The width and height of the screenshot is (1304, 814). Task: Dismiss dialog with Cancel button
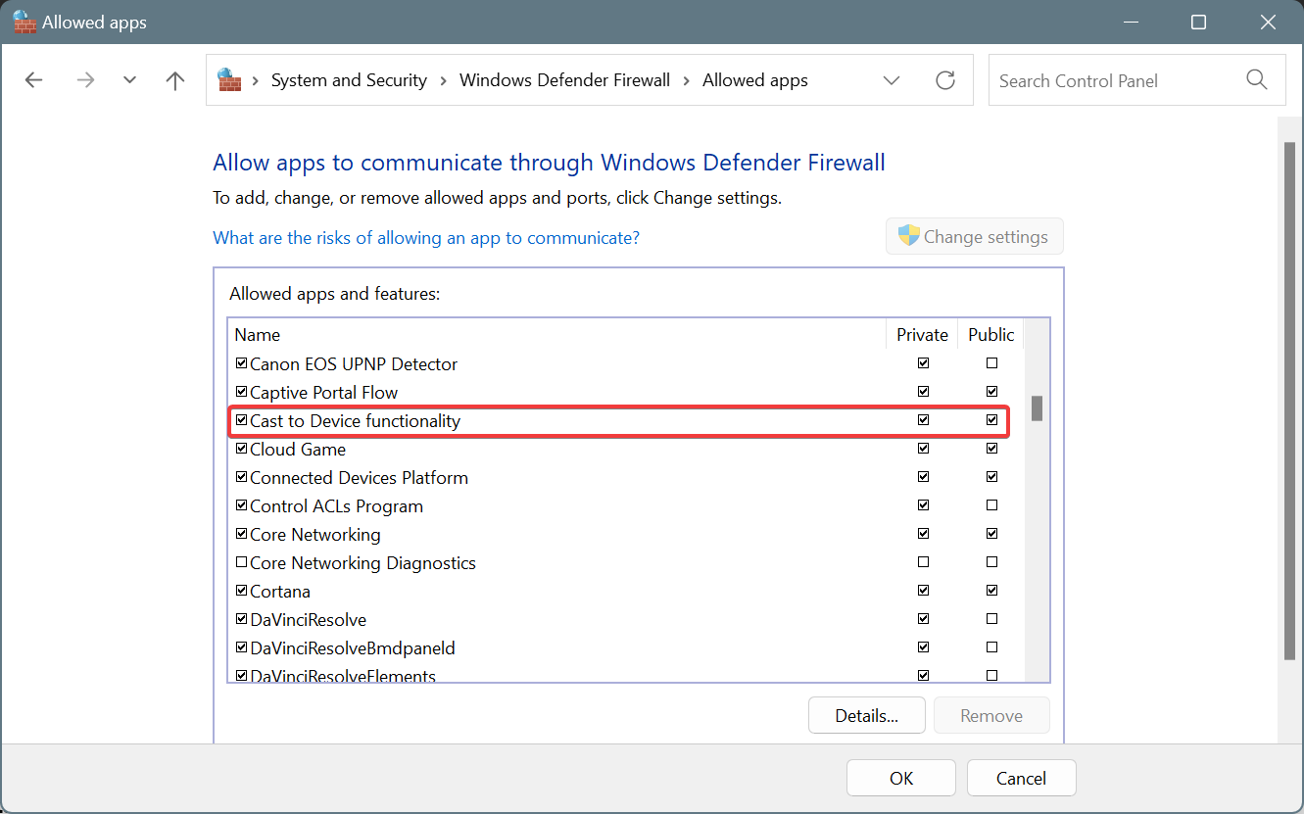coord(1022,778)
